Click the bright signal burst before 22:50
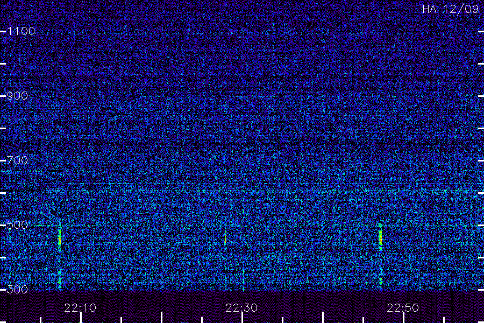The image size is (484, 323). (380, 237)
